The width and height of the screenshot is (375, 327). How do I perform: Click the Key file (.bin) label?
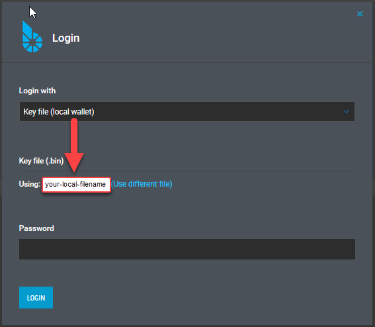coord(41,161)
